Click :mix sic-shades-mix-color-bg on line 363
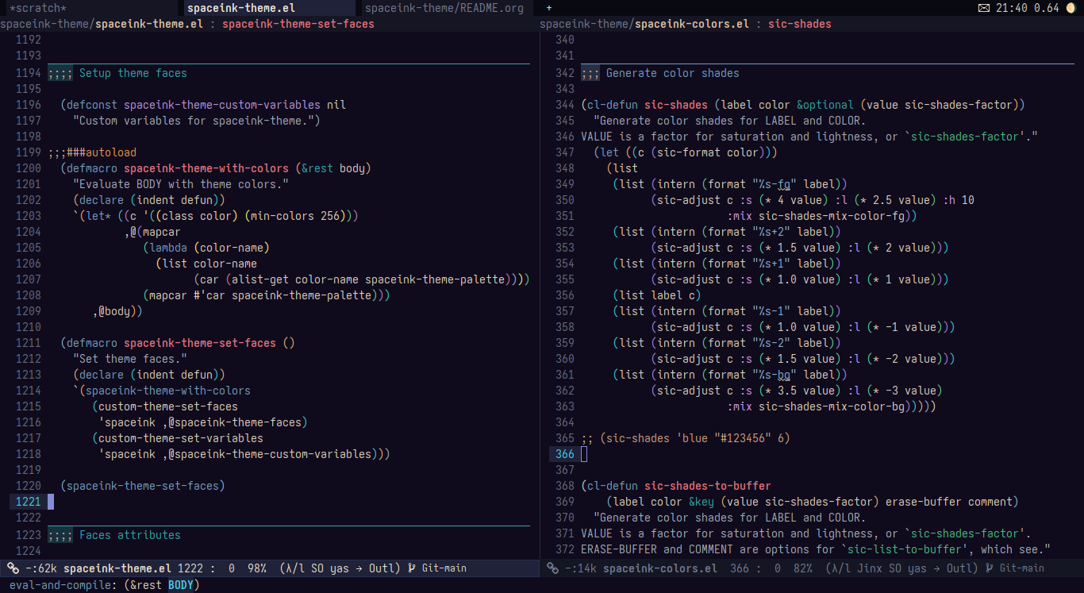 pyautogui.click(x=816, y=406)
